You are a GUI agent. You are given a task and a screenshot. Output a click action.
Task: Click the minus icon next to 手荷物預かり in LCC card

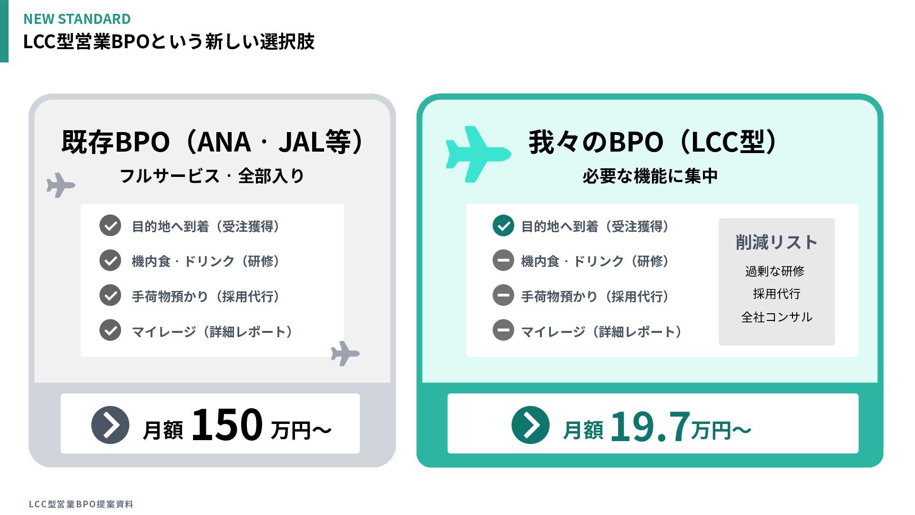[x=503, y=296]
